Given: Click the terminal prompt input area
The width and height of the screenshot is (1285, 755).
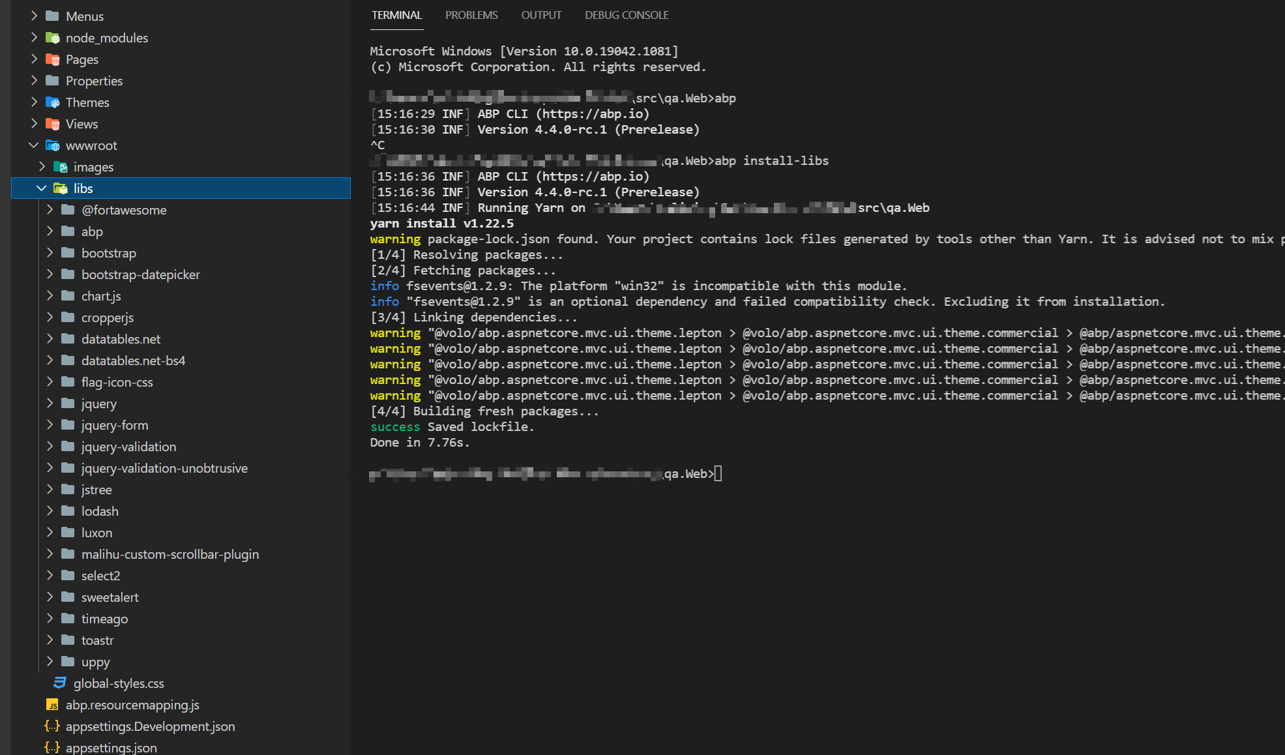Looking at the screenshot, I should click(x=717, y=473).
